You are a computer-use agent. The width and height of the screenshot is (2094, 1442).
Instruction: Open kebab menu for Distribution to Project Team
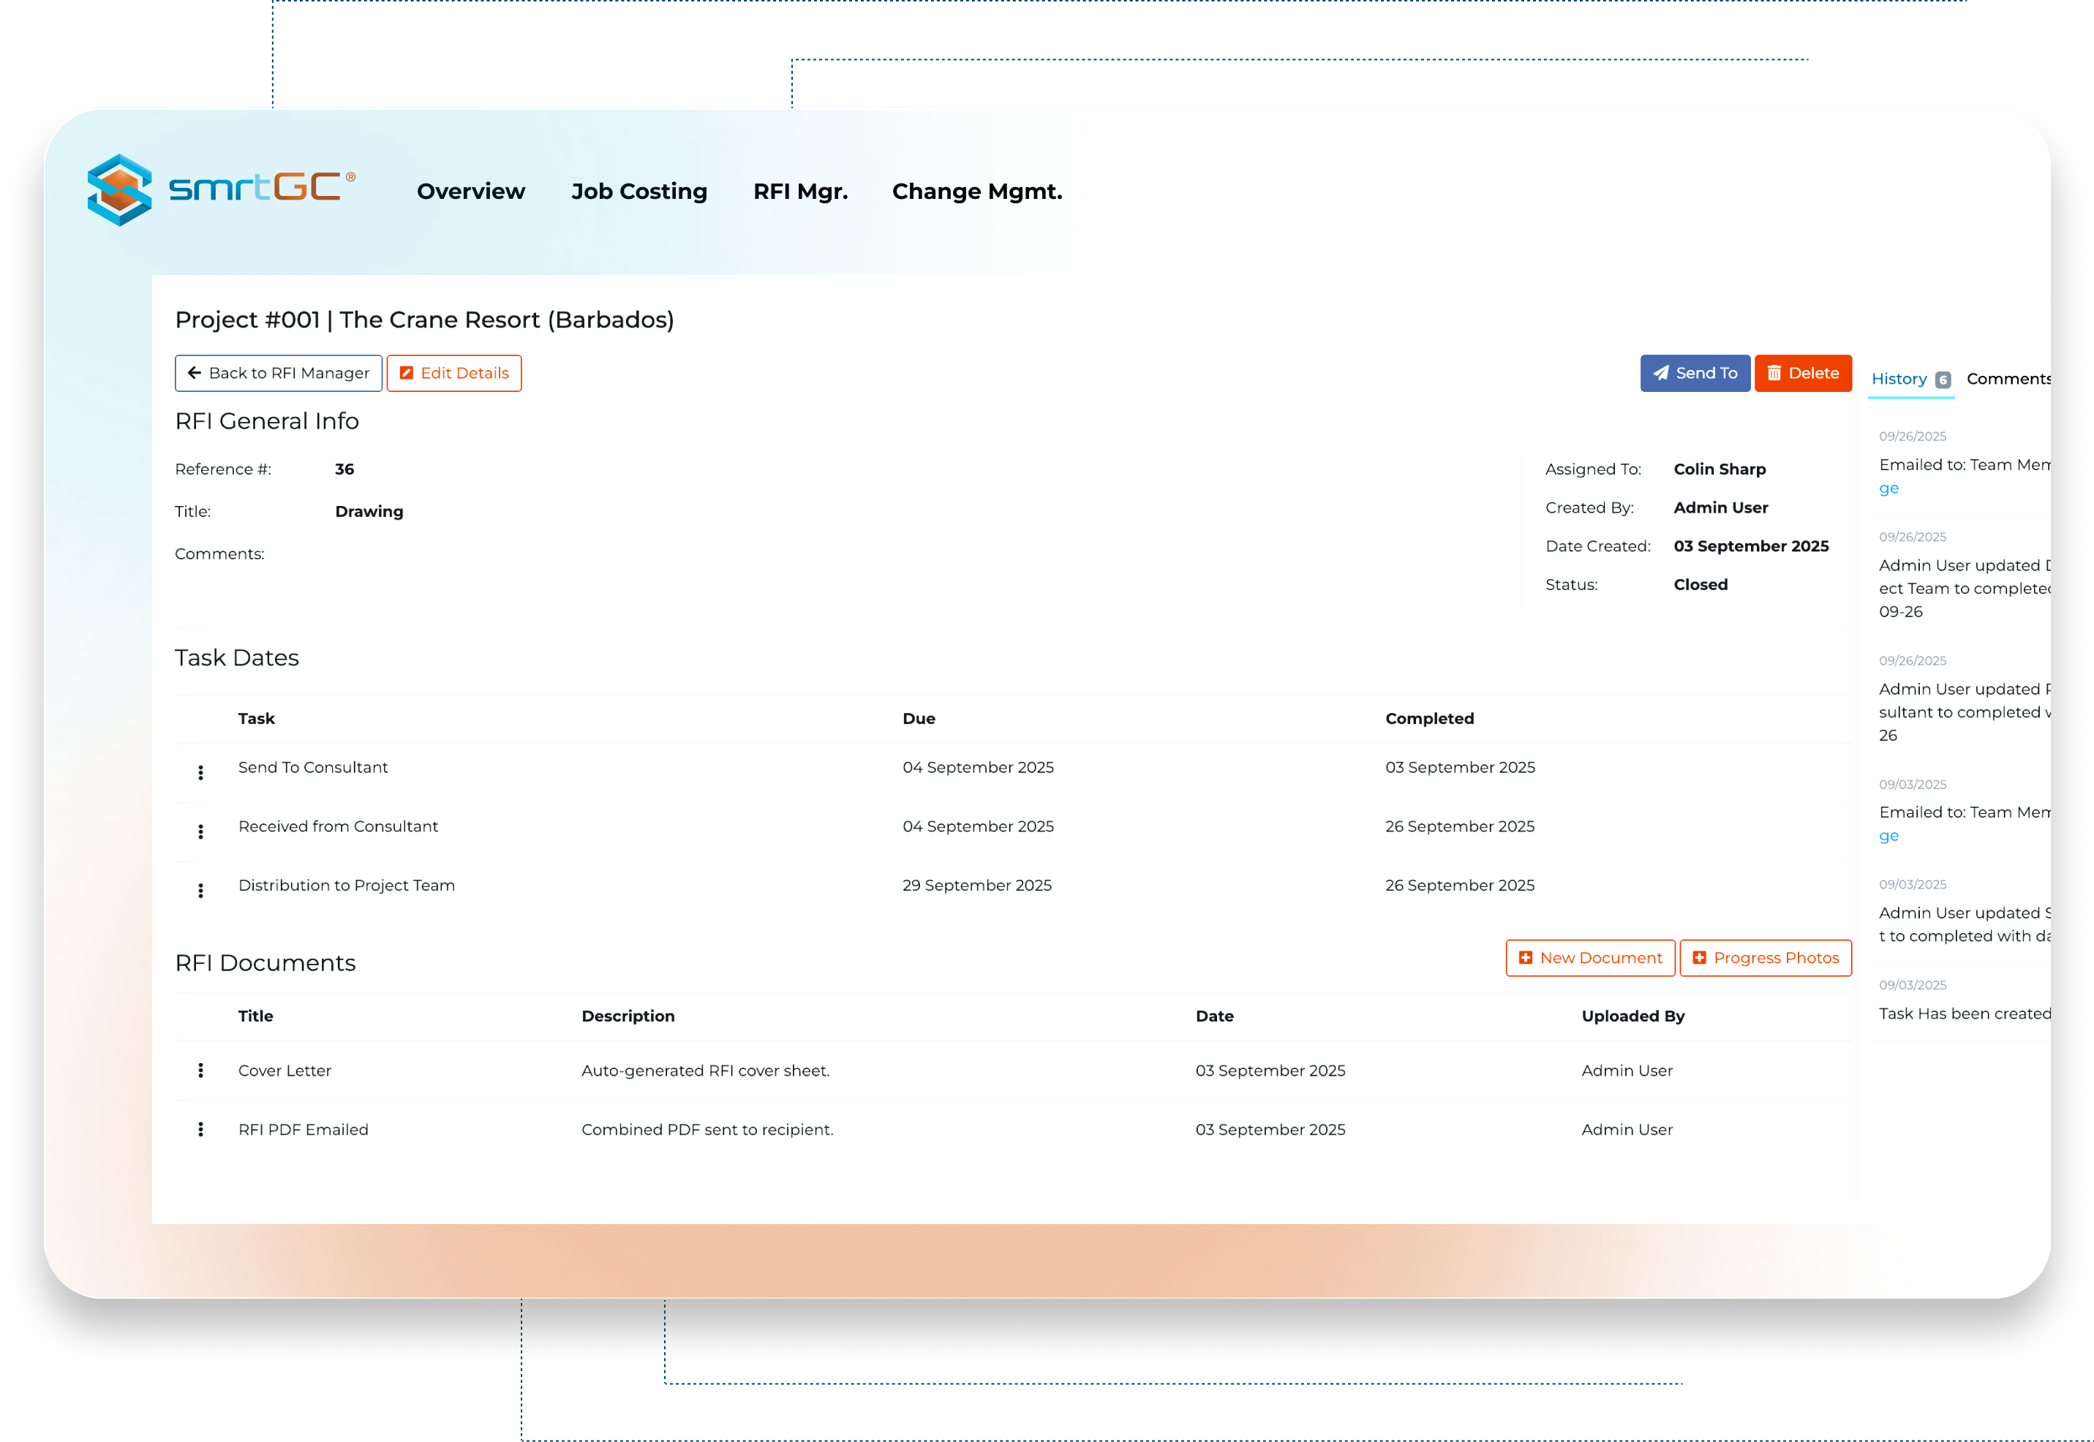[200, 891]
